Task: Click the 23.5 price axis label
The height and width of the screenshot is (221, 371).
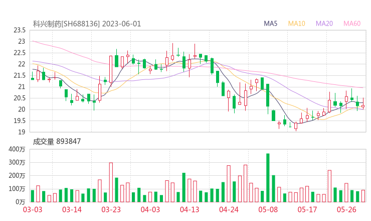Action: coord(20,30)
